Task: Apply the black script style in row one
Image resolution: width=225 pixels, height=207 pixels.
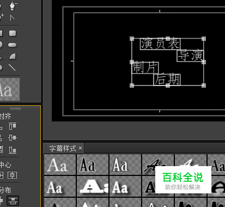Action: tap(157, 165)
